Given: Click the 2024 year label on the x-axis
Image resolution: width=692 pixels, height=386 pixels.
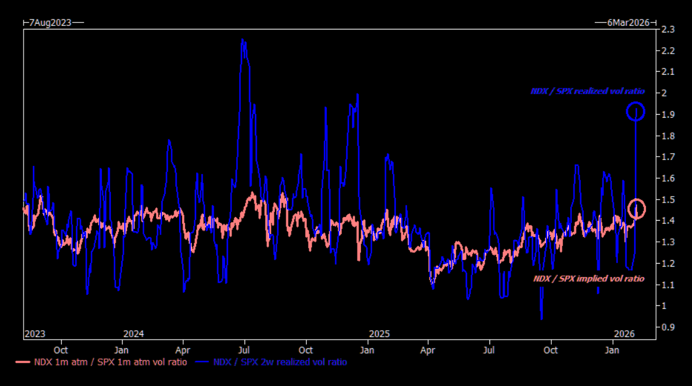Looking at the screenshot, I should (134, 334).
